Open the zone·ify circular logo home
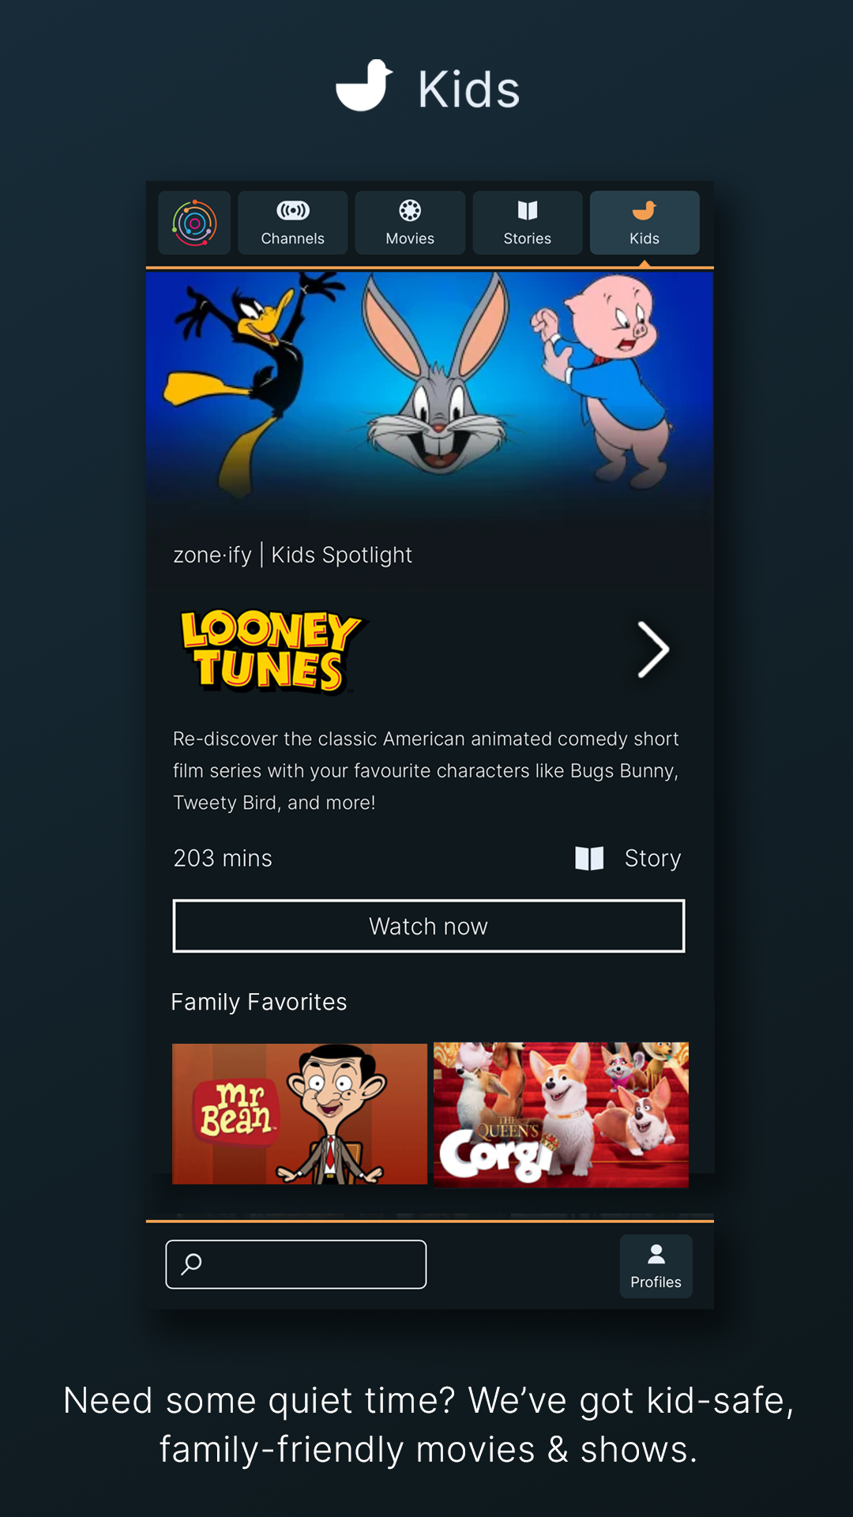 [194, 223]
